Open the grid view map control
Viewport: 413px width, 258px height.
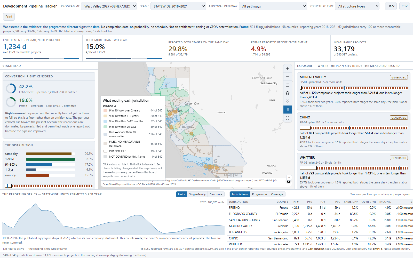tap(288, 101)
